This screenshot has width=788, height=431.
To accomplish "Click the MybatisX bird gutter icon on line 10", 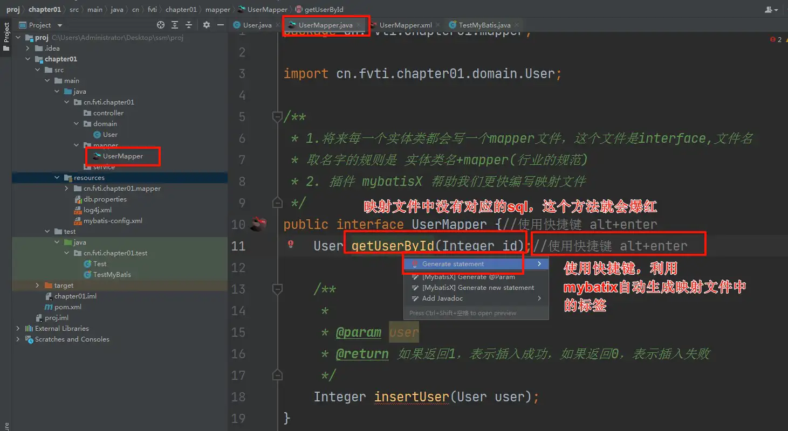I will point(258,224).
